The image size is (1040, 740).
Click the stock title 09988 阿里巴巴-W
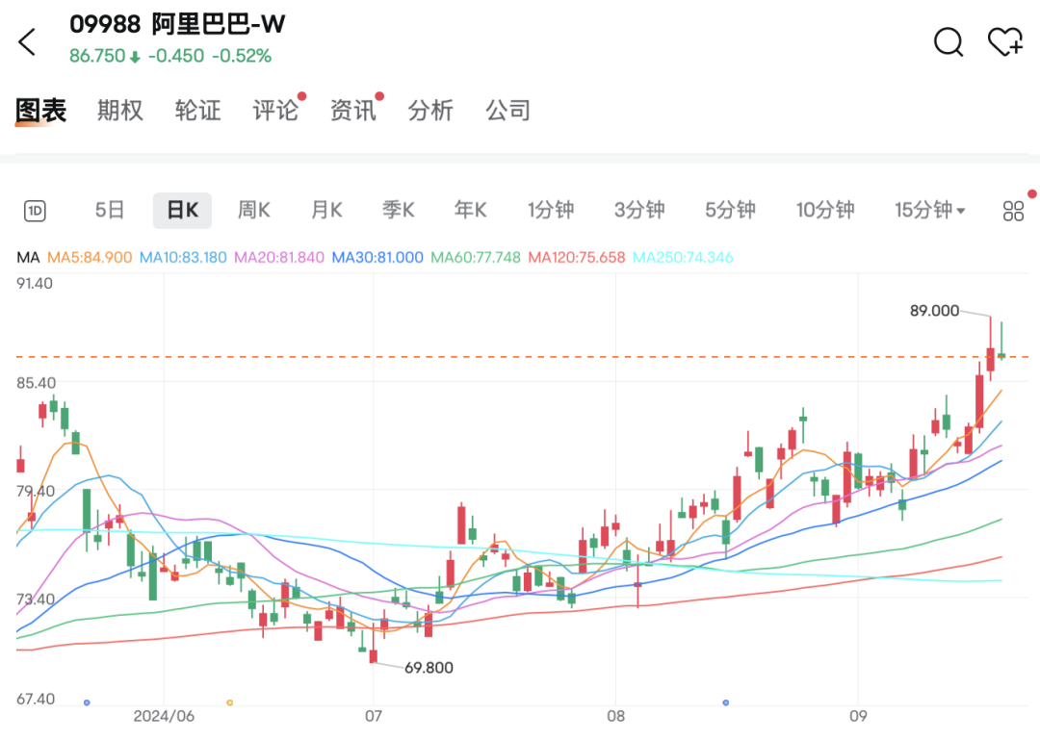tap(178, 24)
